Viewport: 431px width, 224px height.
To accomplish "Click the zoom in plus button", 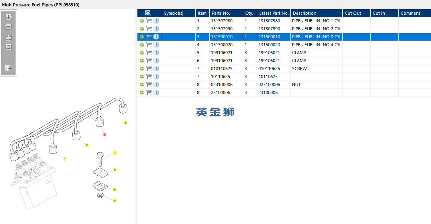I will point(8,17).
